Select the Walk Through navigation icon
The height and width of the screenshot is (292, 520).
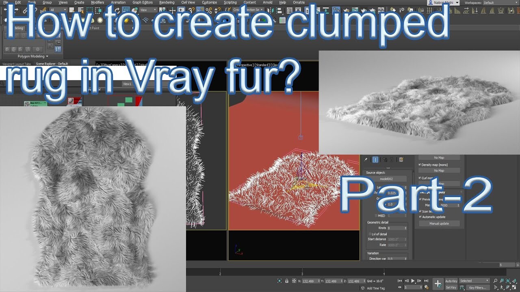[x=501, y=288]
